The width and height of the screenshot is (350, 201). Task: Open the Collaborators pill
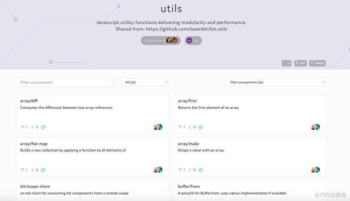click(x=161, y=40)
